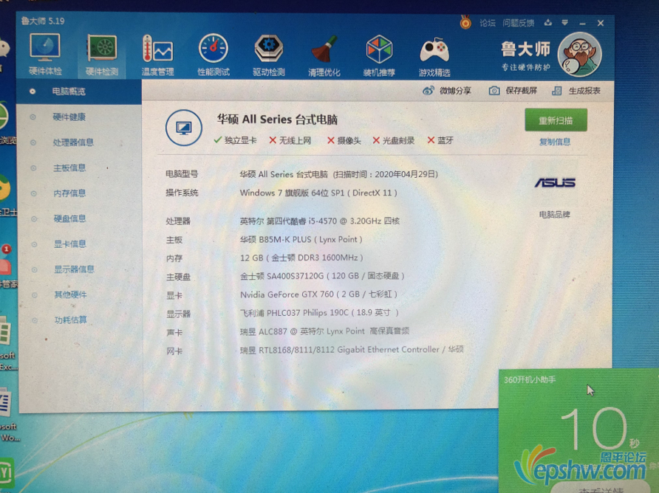
Task: Click the gold medal icon in title bar
Action: pyautogui.click(x=465, y=22)
